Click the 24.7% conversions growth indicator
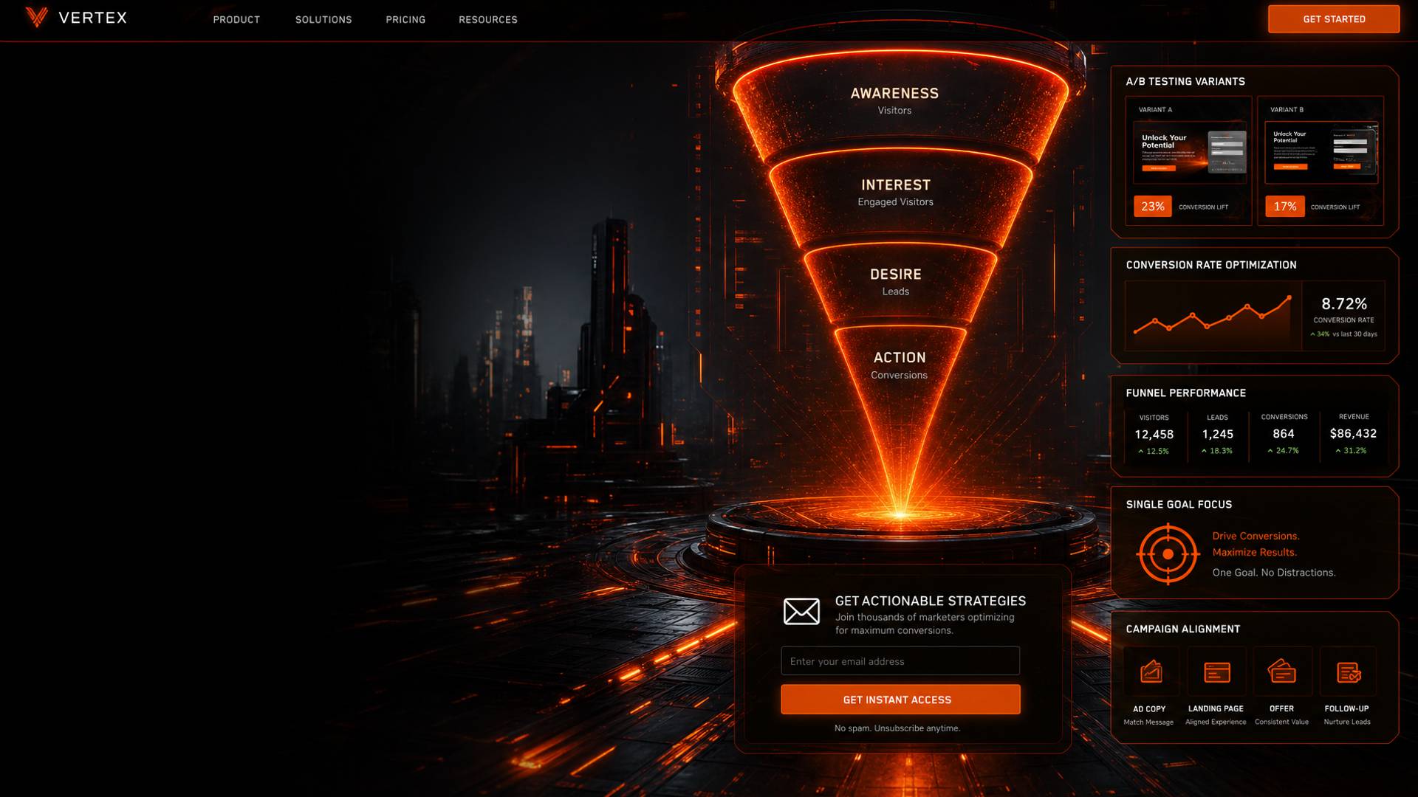1418x797 pixels. tap(1284, 450)
